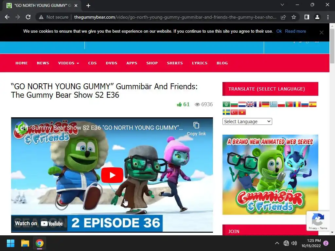Viewport: 335px width, 251px height.
Task: Bookmark this page with the star icon
Action: tap(294, 17)
